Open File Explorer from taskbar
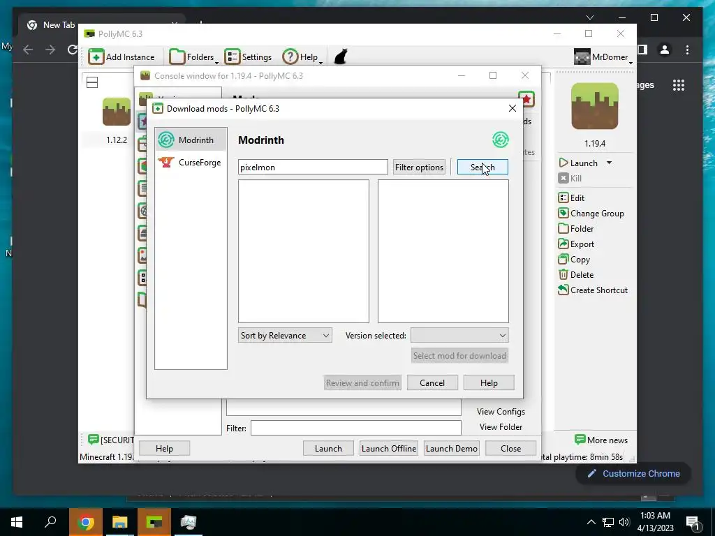 [x=120, y=522]
